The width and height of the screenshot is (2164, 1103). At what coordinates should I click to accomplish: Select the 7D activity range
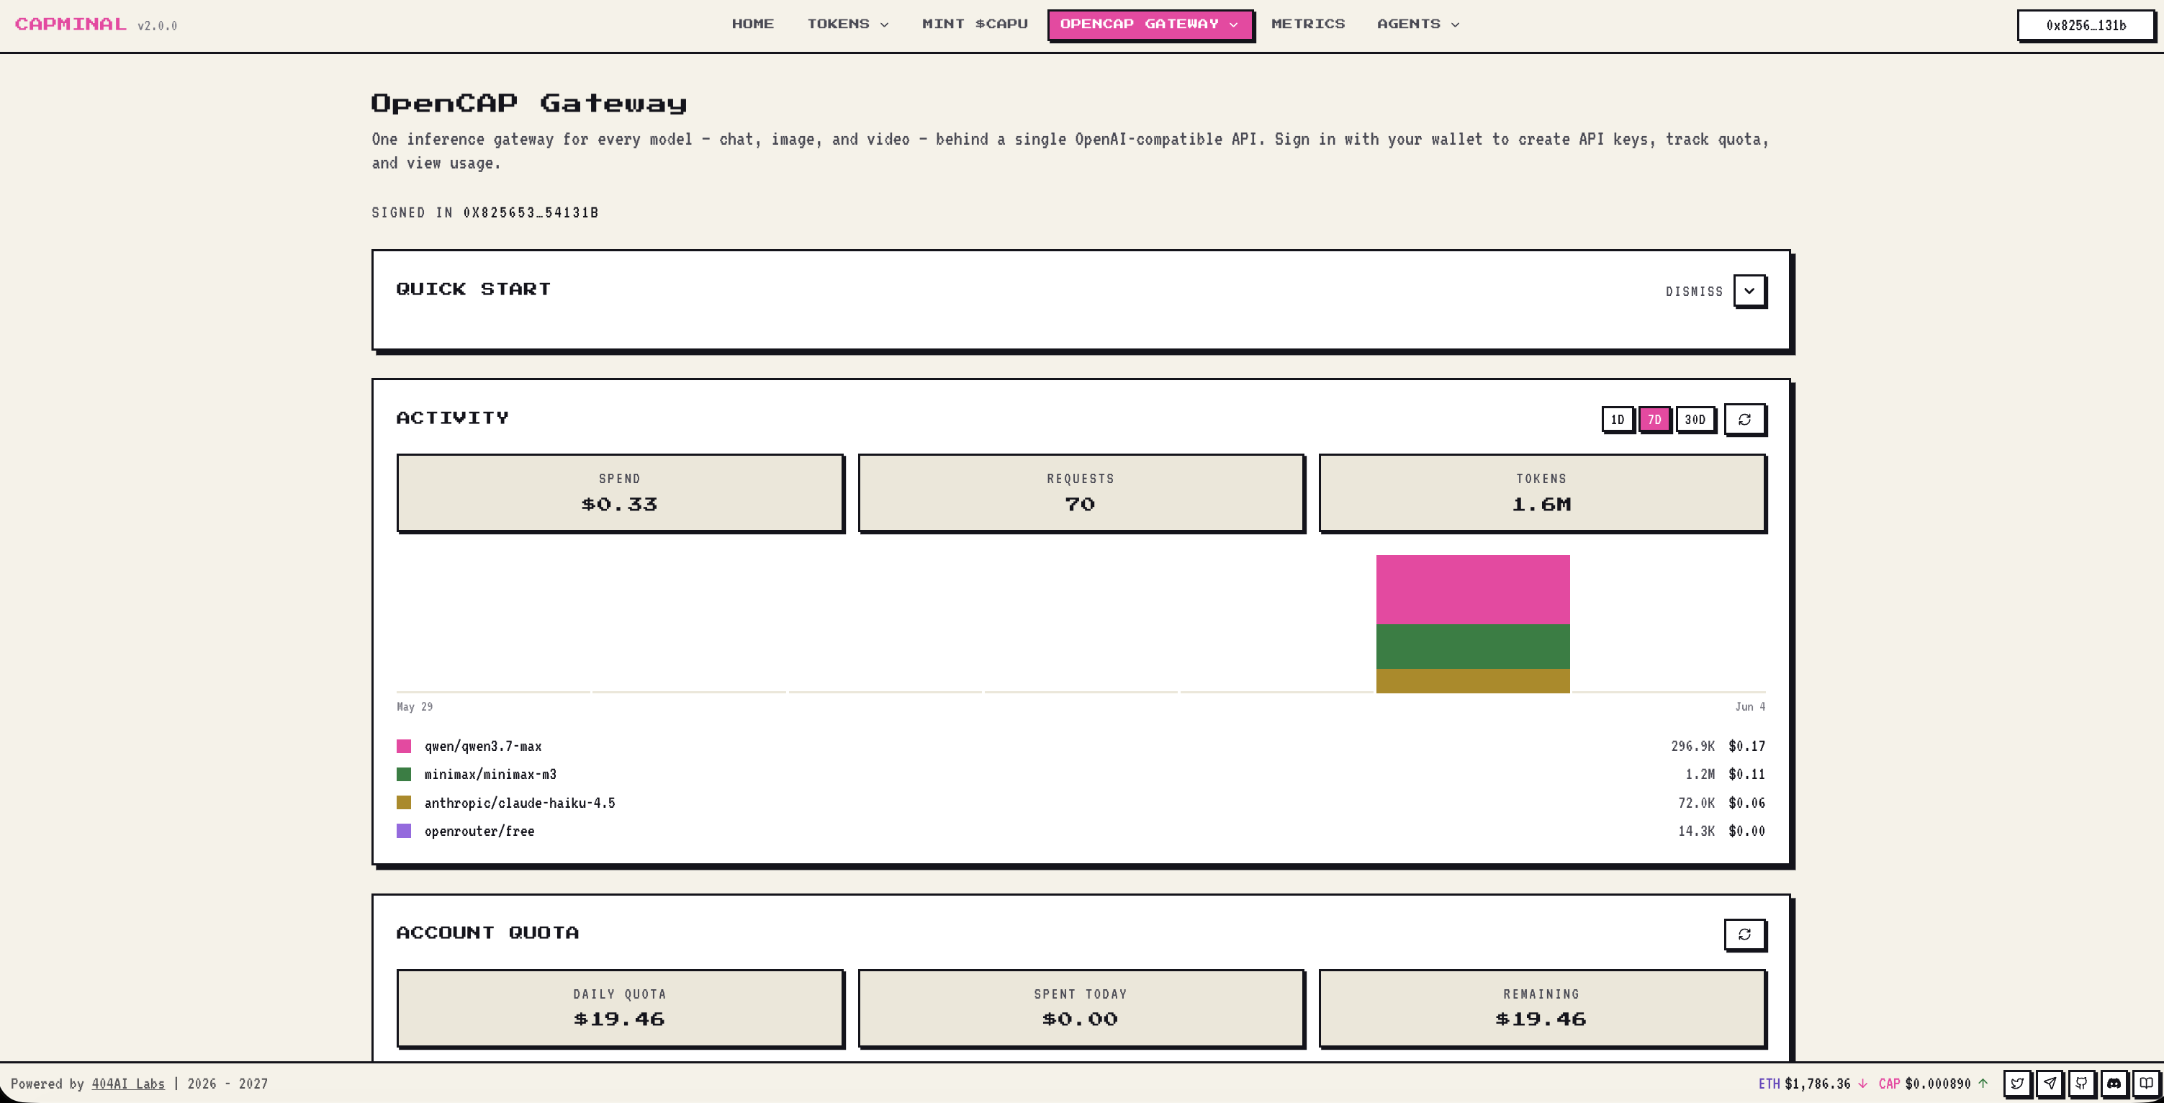click(1654, 419)
